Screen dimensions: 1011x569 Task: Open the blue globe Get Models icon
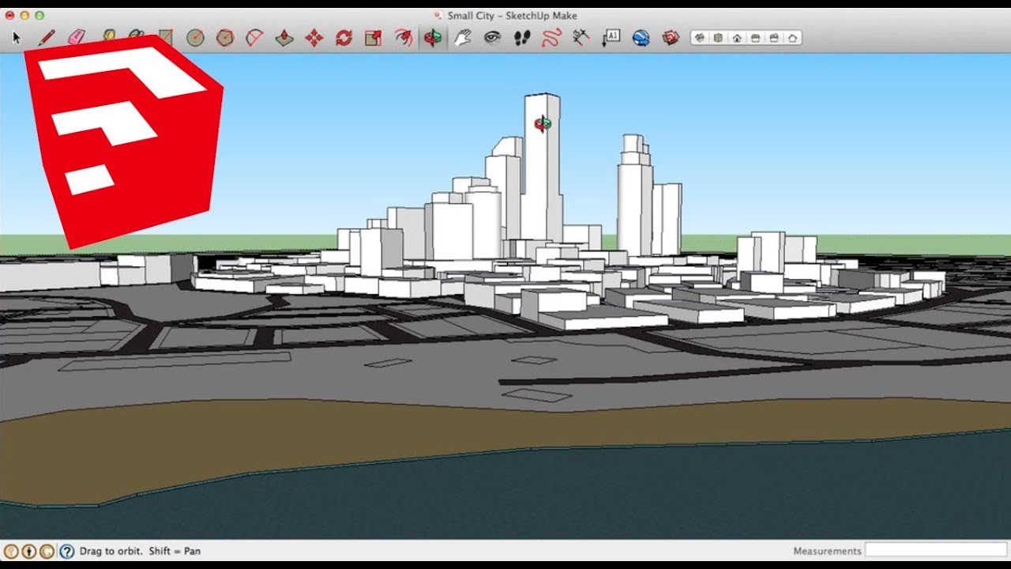click(641, 37)
